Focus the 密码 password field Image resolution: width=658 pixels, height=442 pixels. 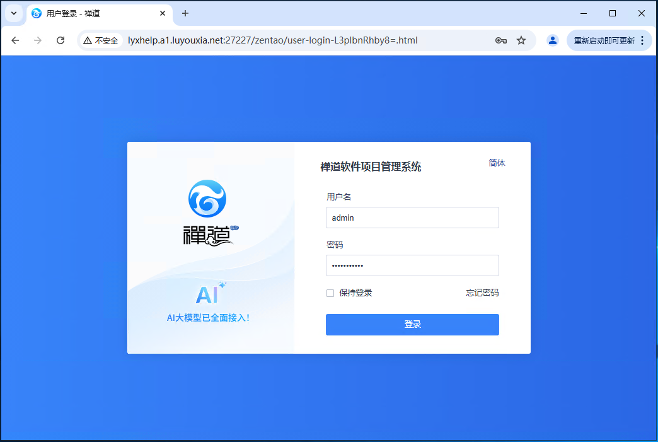click(412, 265)
